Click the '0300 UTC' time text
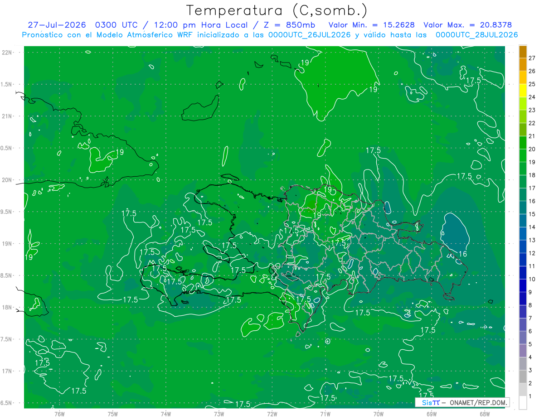 tap(116, 25)
